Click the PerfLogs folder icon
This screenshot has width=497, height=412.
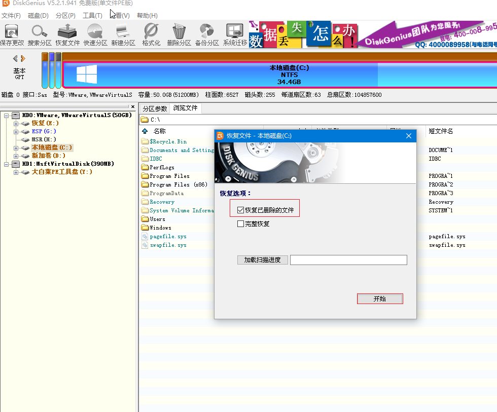point(145,167)
